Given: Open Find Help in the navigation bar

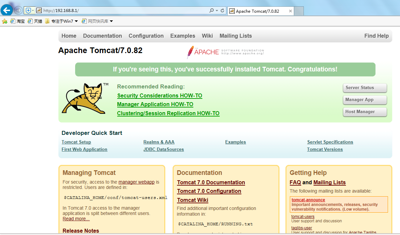Looking at the screenshot, I should [377, 36].
